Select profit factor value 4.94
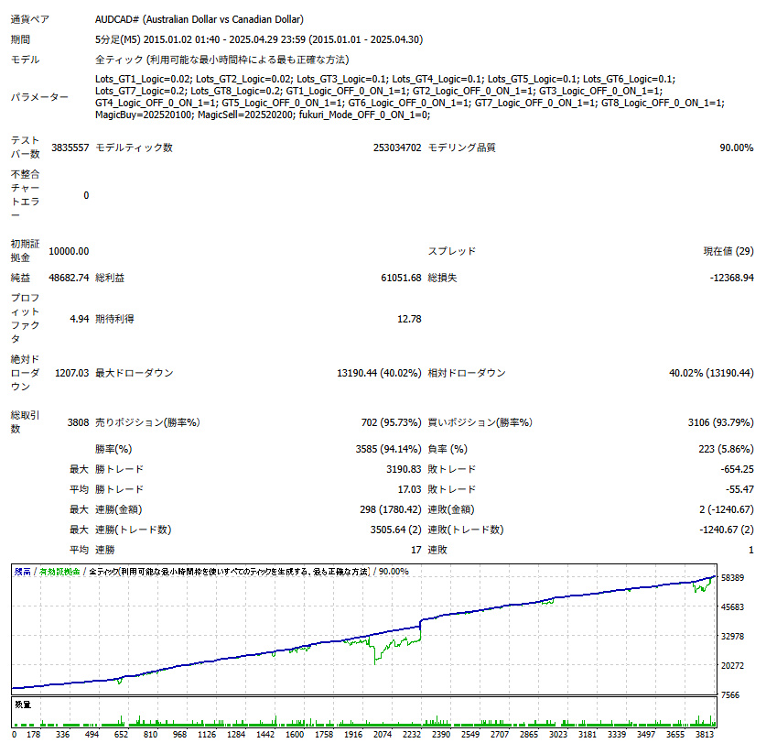The image size is (766, 743). 80,319
